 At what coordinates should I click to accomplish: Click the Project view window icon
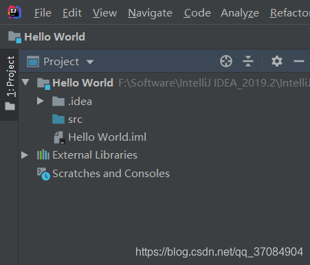click(x=33, y=62)
